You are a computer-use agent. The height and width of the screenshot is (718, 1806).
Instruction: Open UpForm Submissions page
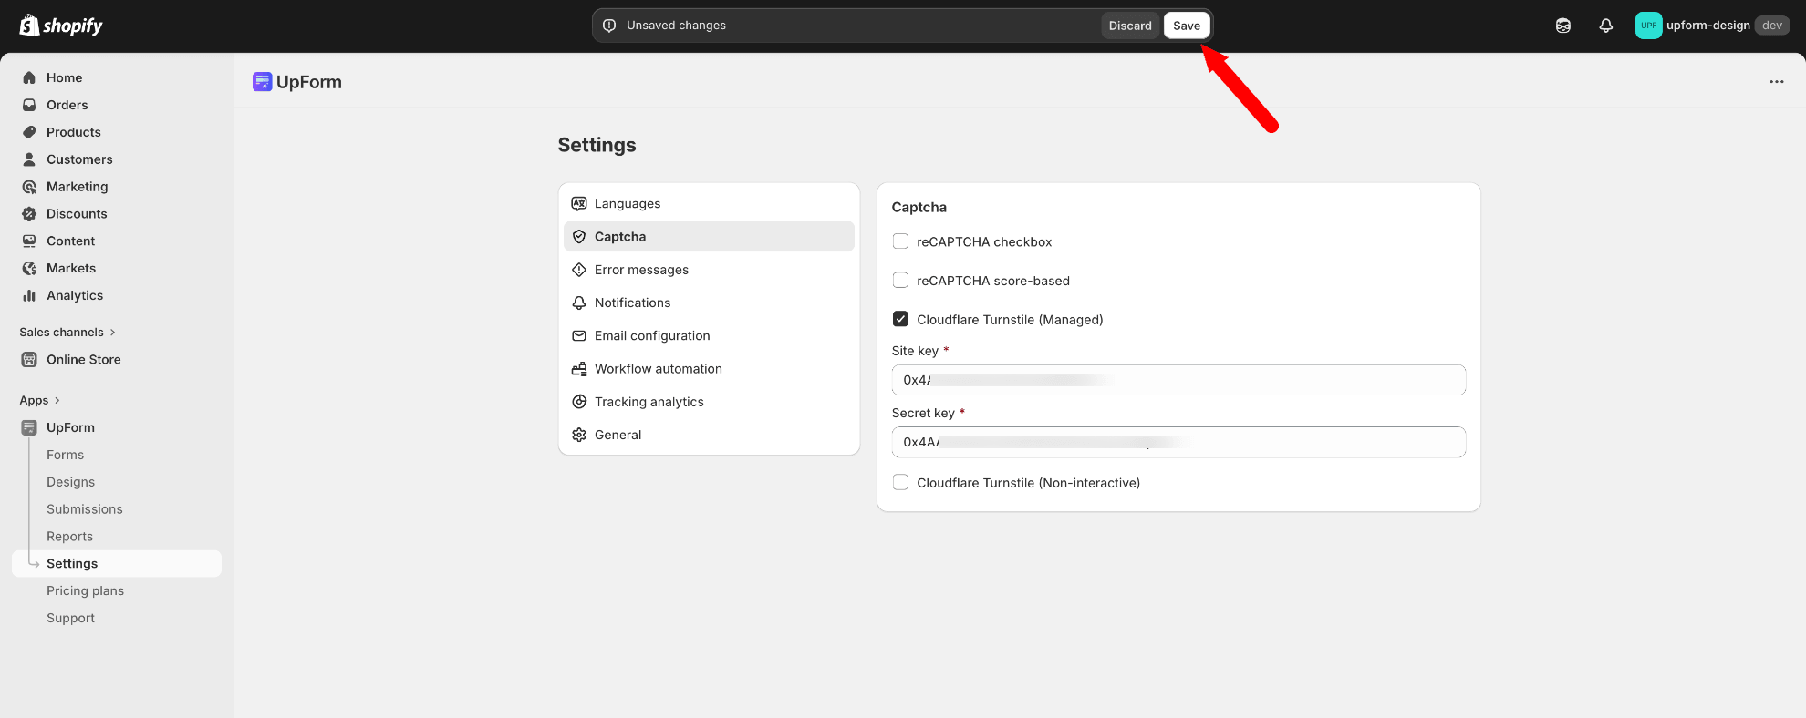pos(85,509)
